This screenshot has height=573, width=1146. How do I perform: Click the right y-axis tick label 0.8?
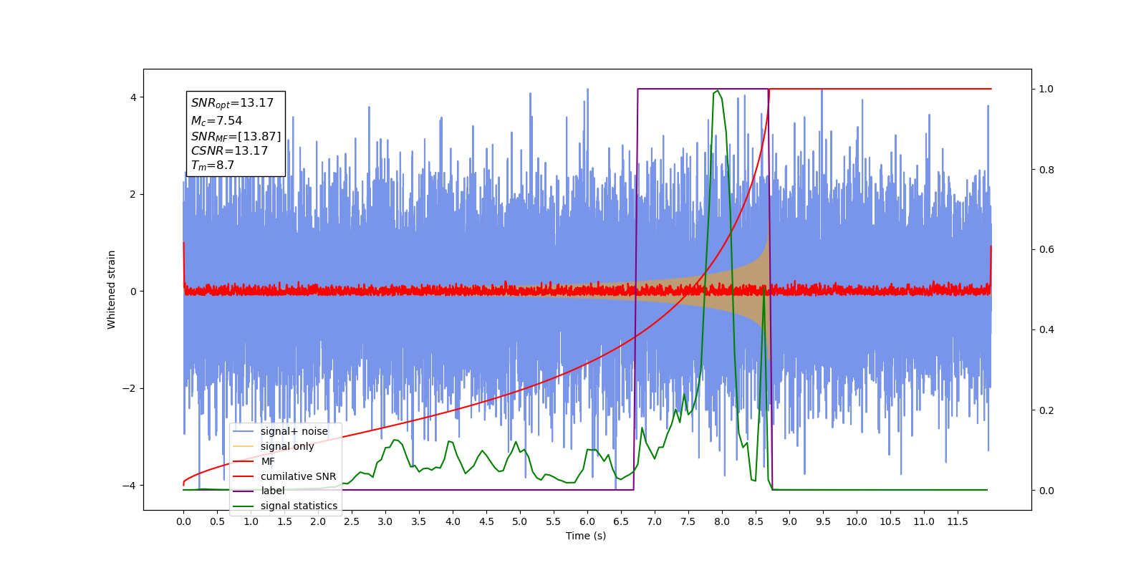(1046, 170)
